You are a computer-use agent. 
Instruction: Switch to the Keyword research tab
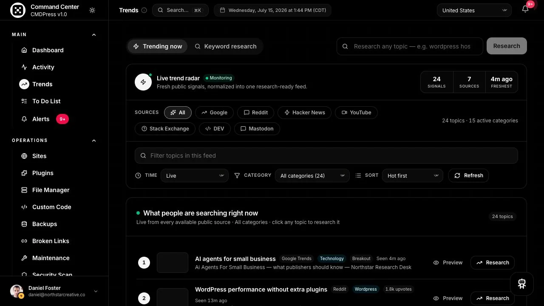[x=226, y=46]
